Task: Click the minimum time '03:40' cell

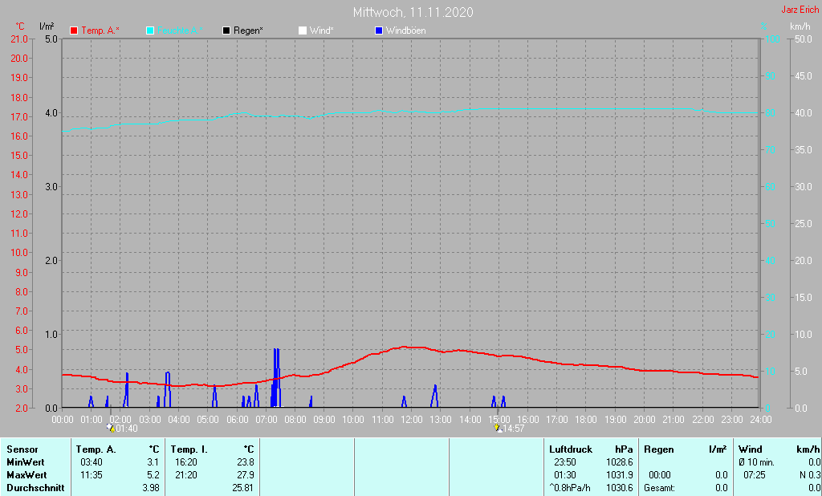Action: click(92, 462)
